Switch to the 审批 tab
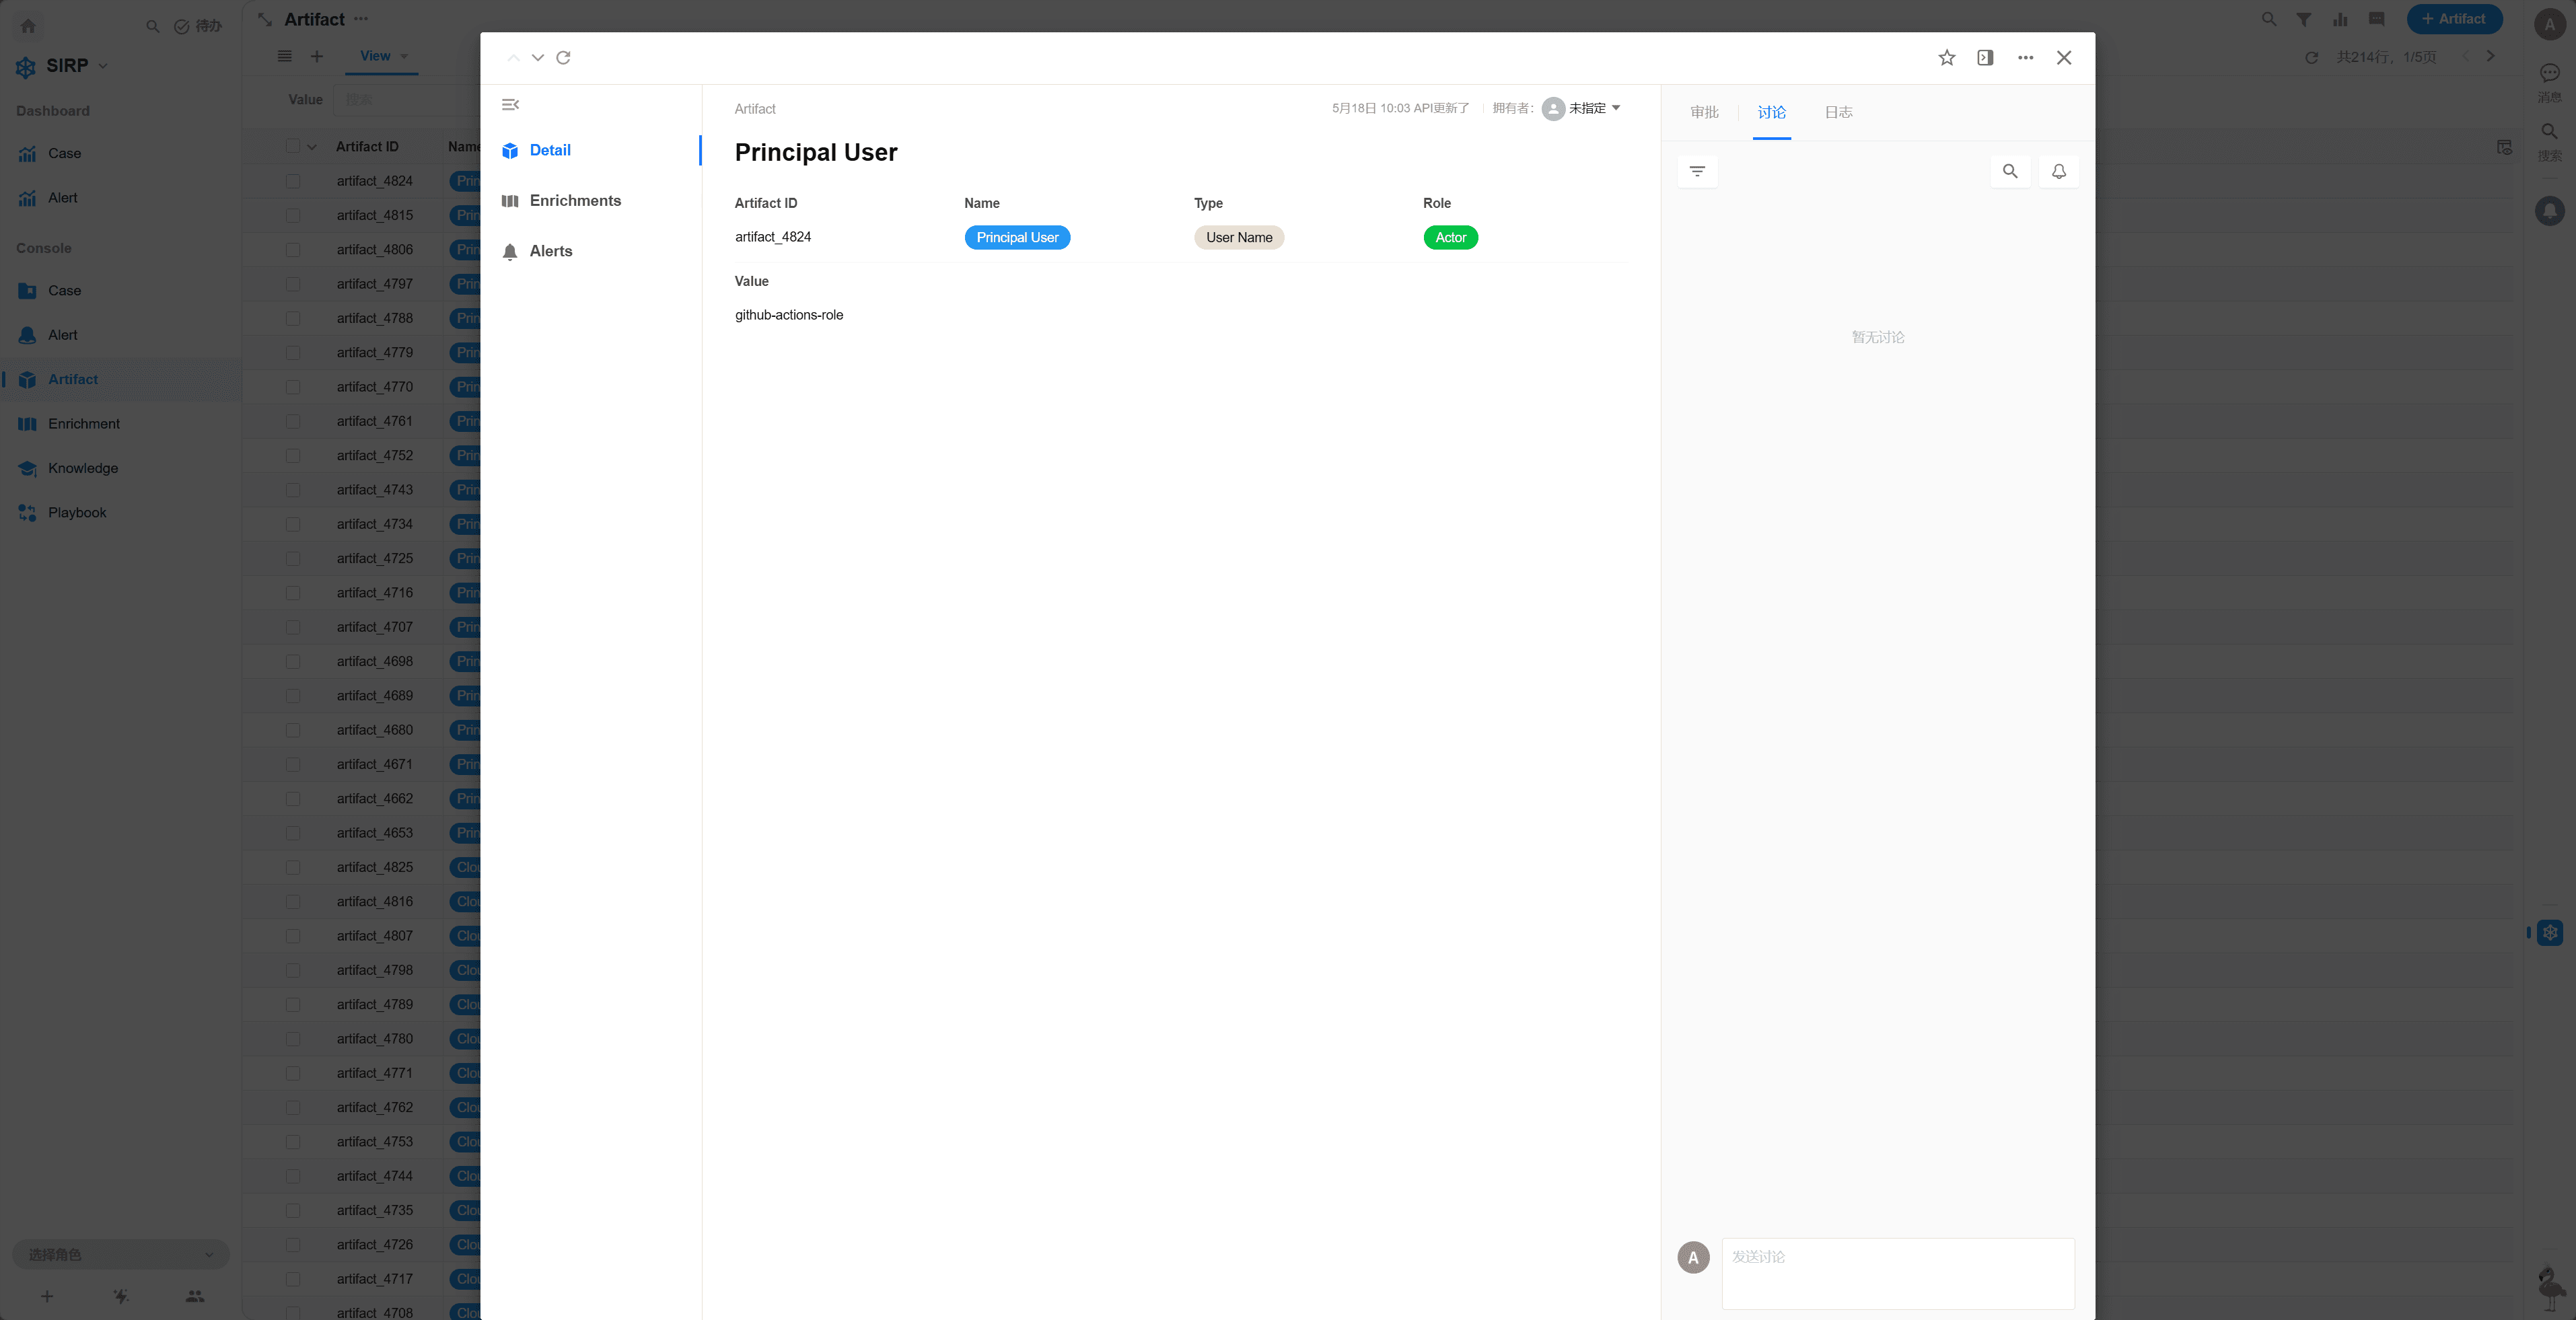The height and width of the screenshot is (1320, 2576). 1704,112
